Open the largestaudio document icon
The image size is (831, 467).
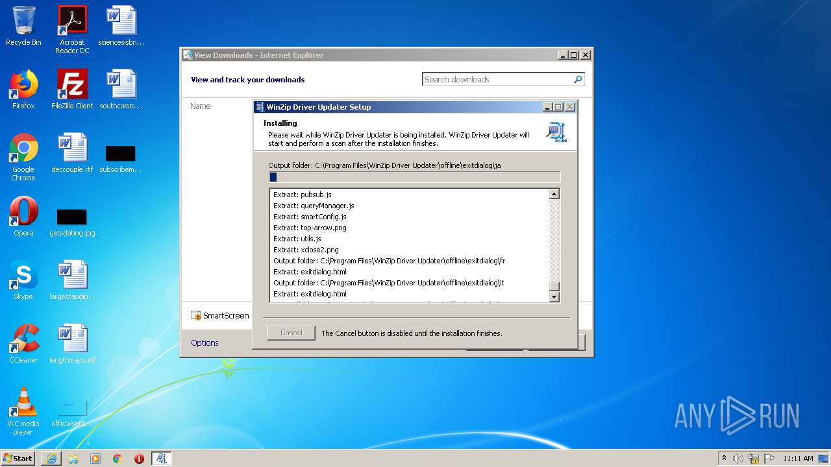pyautogui.click(x=72, y=280)
